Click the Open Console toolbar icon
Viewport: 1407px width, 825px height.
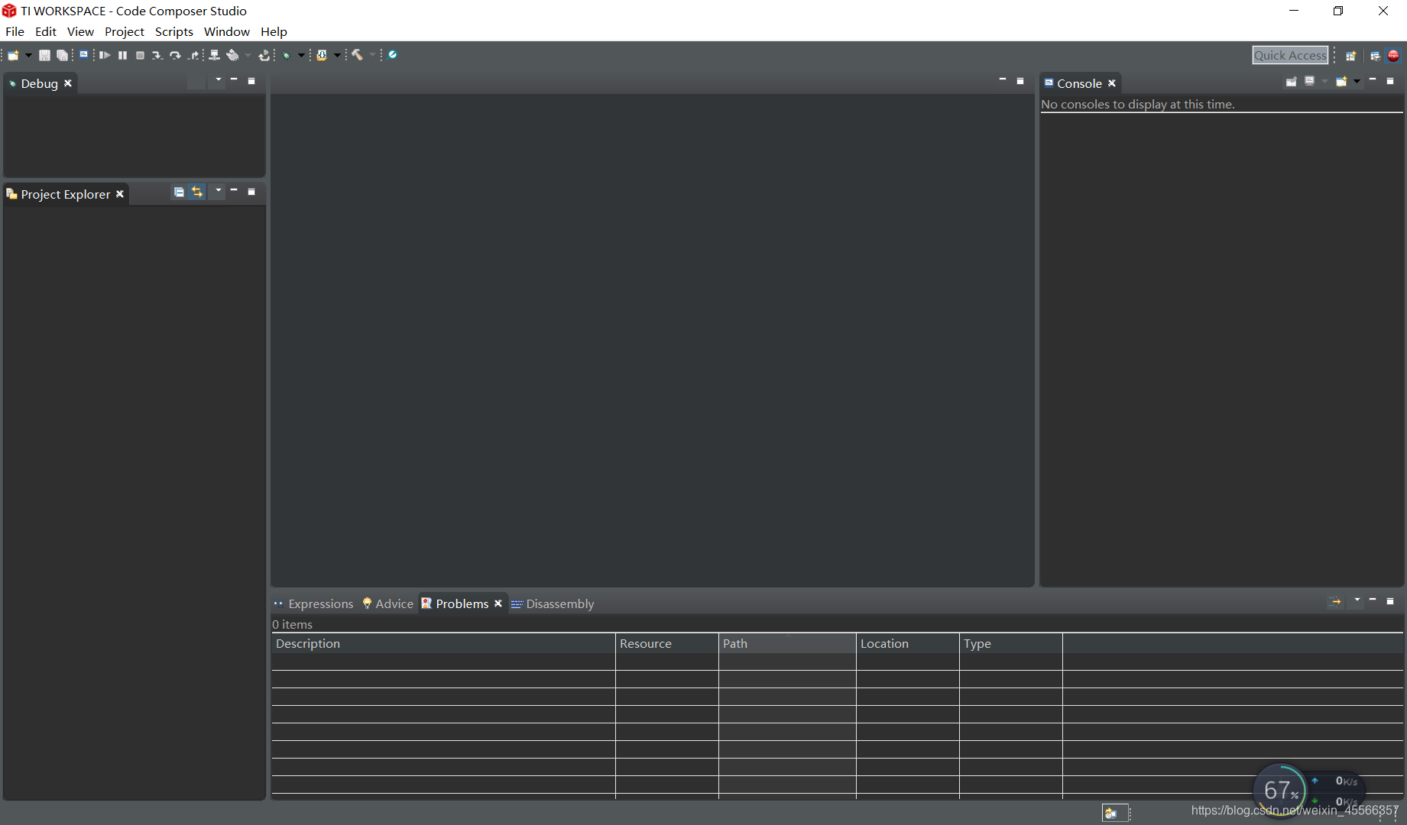pyautogui.click(x=83, y=55)
